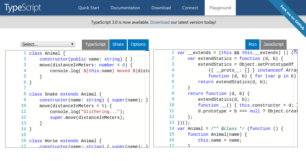Image resolution: width=306 pixels, height=161 pixels.
Task: Click the 'd.prototype = b === null' line
Action: (248, 111)
